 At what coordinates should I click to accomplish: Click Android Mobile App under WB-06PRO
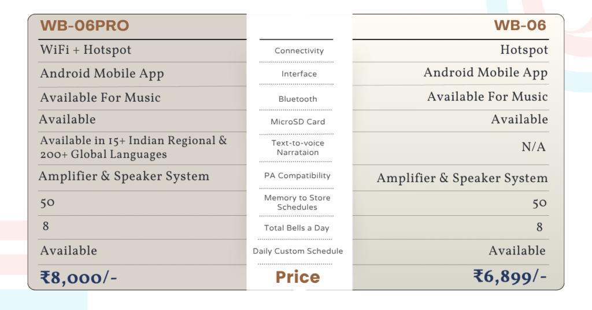(102, 74)
